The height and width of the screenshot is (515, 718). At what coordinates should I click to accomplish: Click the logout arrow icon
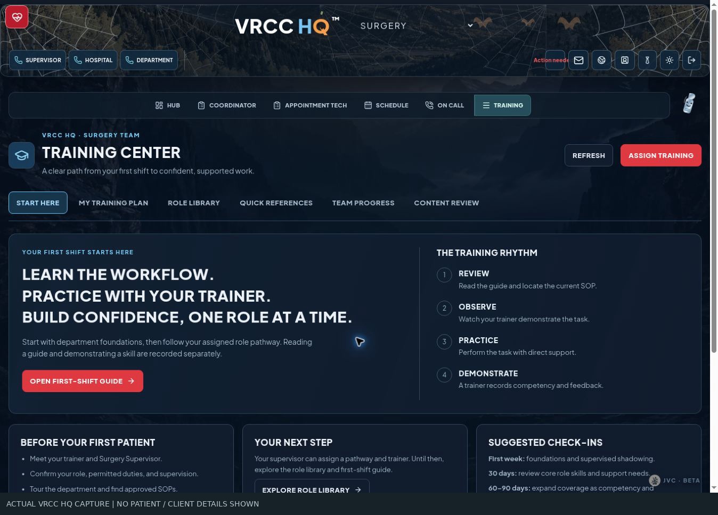coord(691,60)
